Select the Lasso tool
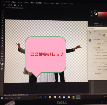The height and width of the screenshot is (105, 107). point(2,15)
